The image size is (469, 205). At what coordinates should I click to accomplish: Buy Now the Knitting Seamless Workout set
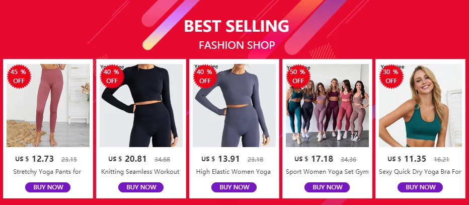click(141, 187)
